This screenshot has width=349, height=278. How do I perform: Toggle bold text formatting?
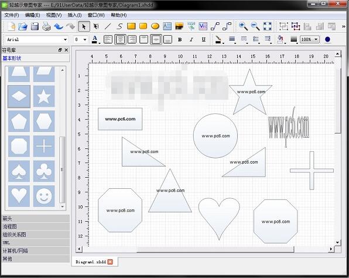click(180, 40)
